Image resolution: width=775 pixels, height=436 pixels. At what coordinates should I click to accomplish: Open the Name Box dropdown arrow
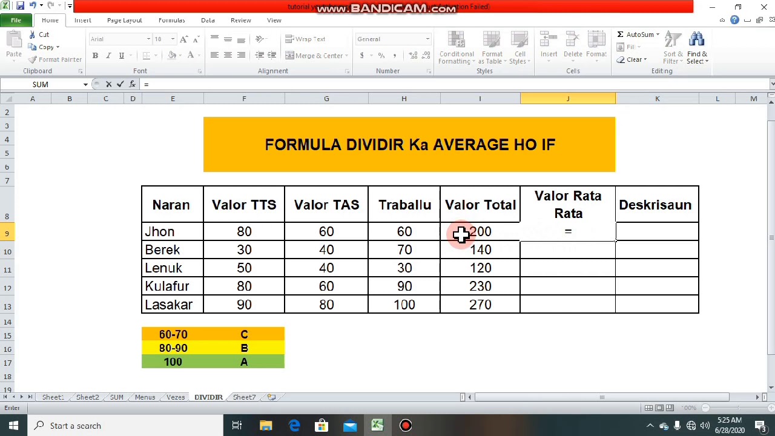pyautogui.click(x=85, y=84)
